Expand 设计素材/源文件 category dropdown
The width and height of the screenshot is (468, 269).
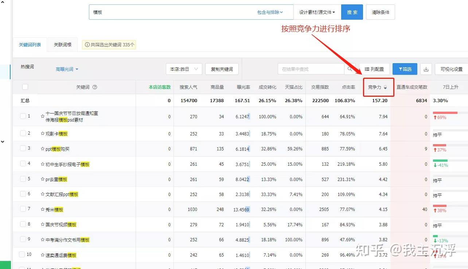(317, 12)
